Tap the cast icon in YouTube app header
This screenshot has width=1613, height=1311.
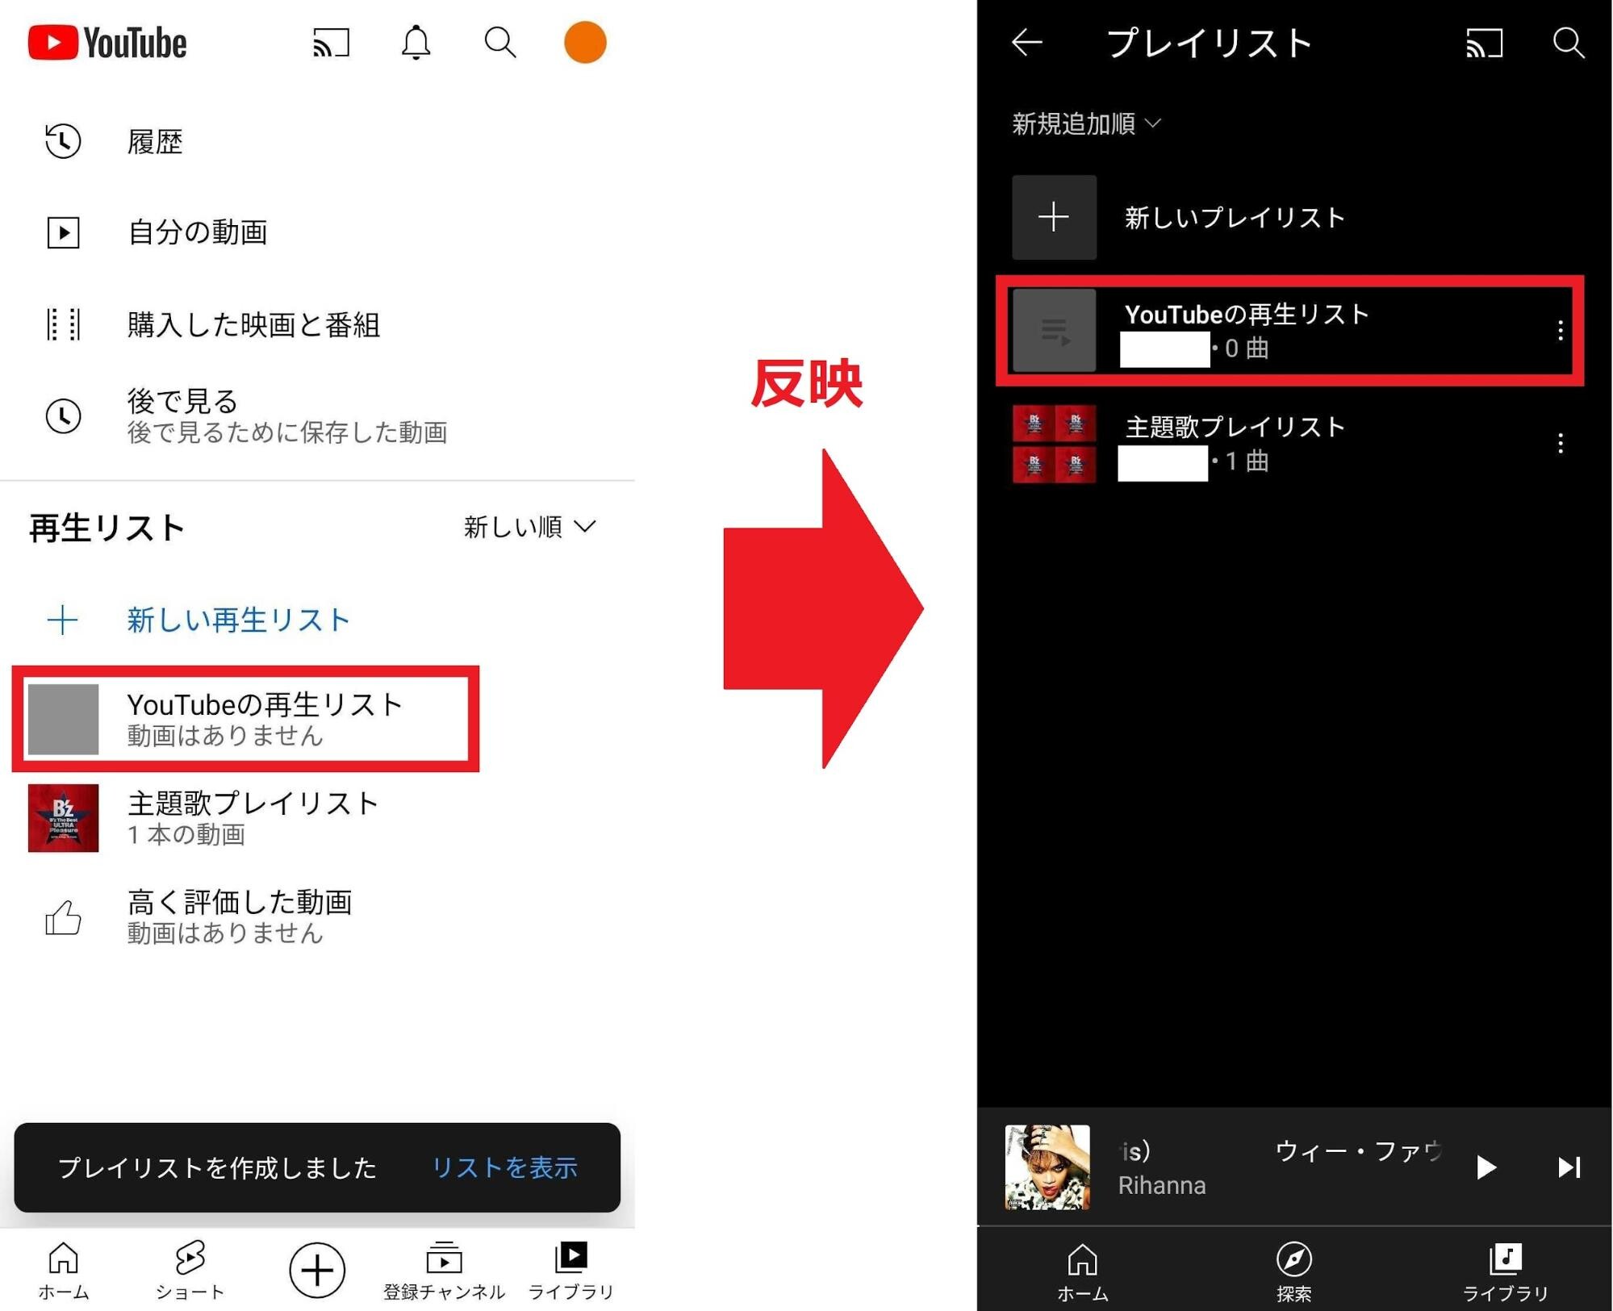331,43
